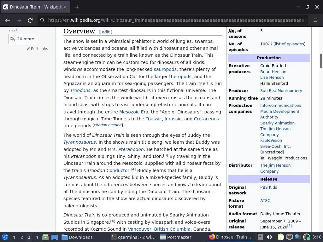
Task: Click the Release infobox header
Action: [x=269, y=179]
